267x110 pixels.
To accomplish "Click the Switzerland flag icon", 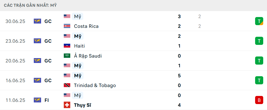I will [67, 105].
